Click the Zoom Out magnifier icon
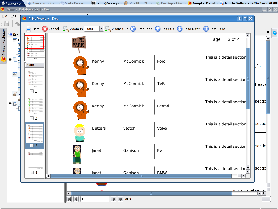This screenshot has width=278, height=209. [x=108, y=29]
